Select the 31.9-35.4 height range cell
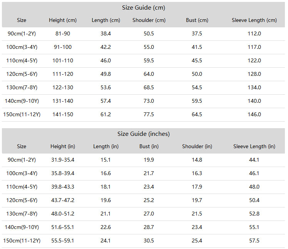Screen dimensions: 288x249 tap(63, 160)
